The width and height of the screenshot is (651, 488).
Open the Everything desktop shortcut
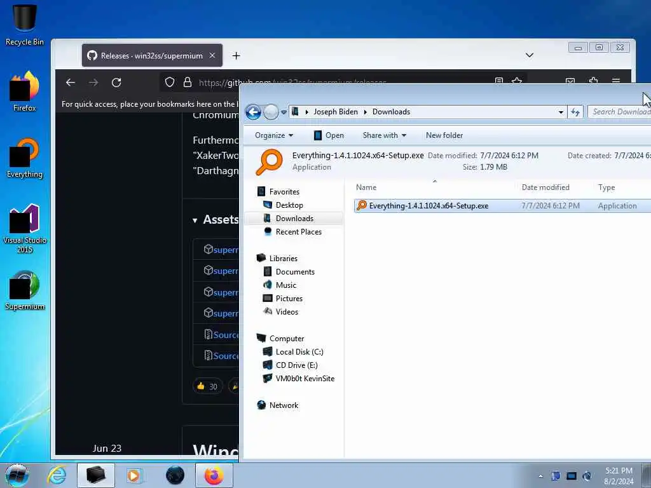point(25,158)
